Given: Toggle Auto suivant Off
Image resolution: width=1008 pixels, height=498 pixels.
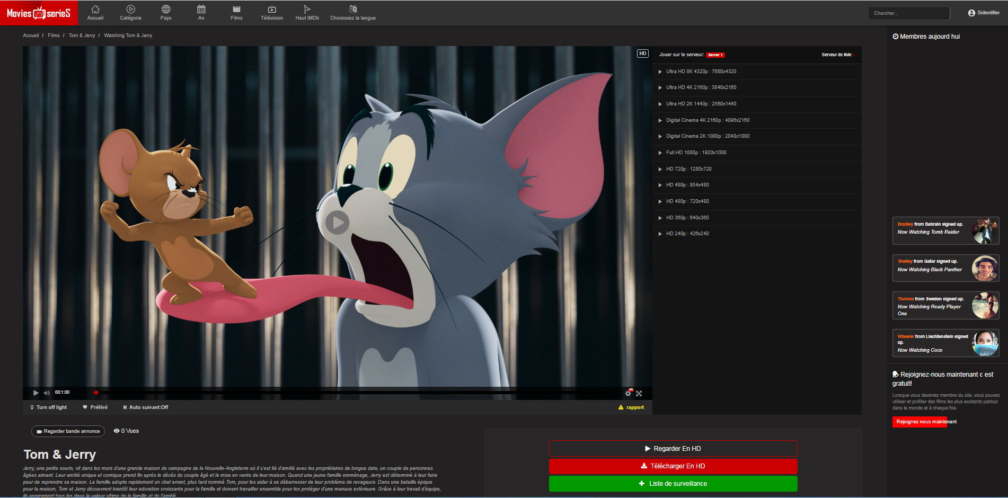Looking at the screenshot, I should point(146,407).
